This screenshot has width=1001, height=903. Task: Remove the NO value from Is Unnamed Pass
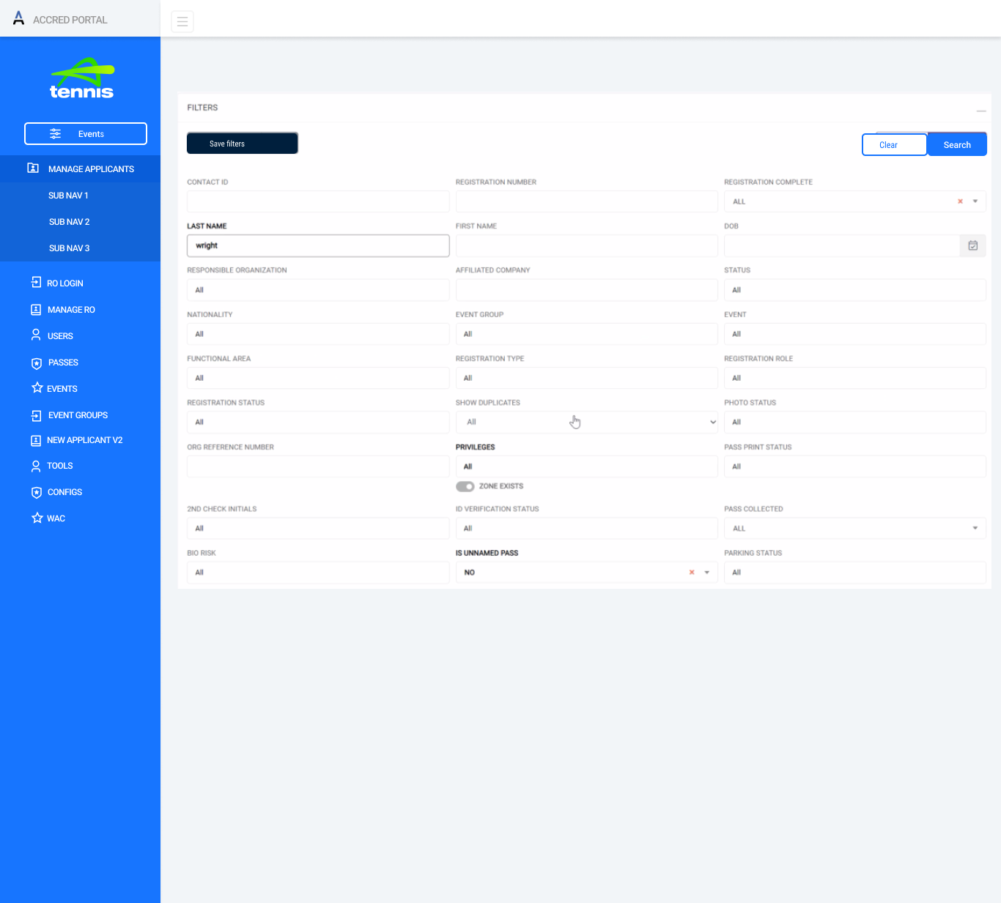click(x=691, y=572)
